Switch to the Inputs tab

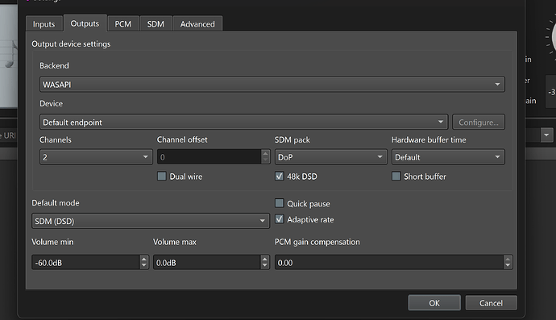(x=44, y=23)
